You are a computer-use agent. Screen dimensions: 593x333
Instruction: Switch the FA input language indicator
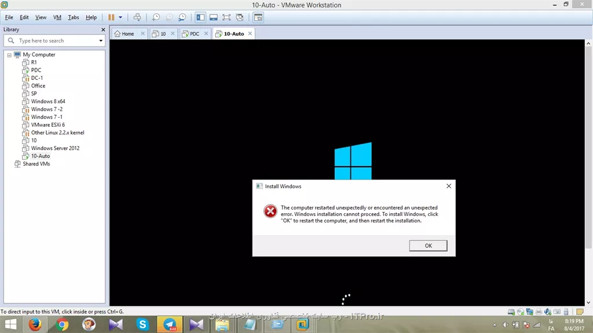(551, 325)
